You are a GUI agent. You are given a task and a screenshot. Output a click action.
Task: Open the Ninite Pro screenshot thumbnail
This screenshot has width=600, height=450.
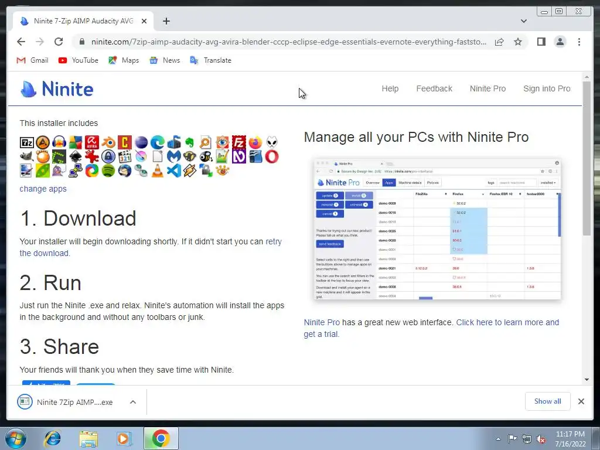[x=437, y=229]
